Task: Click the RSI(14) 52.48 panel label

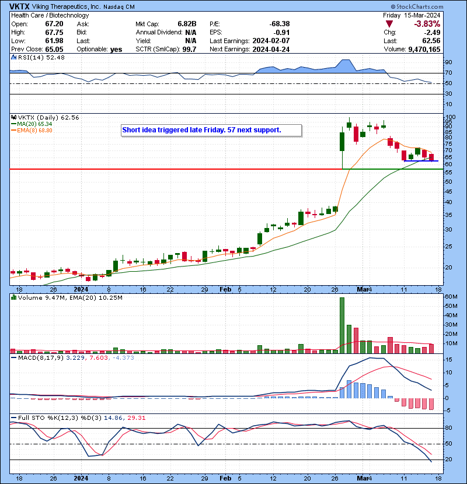Action: pyautogui.click(x=41, y=57)
